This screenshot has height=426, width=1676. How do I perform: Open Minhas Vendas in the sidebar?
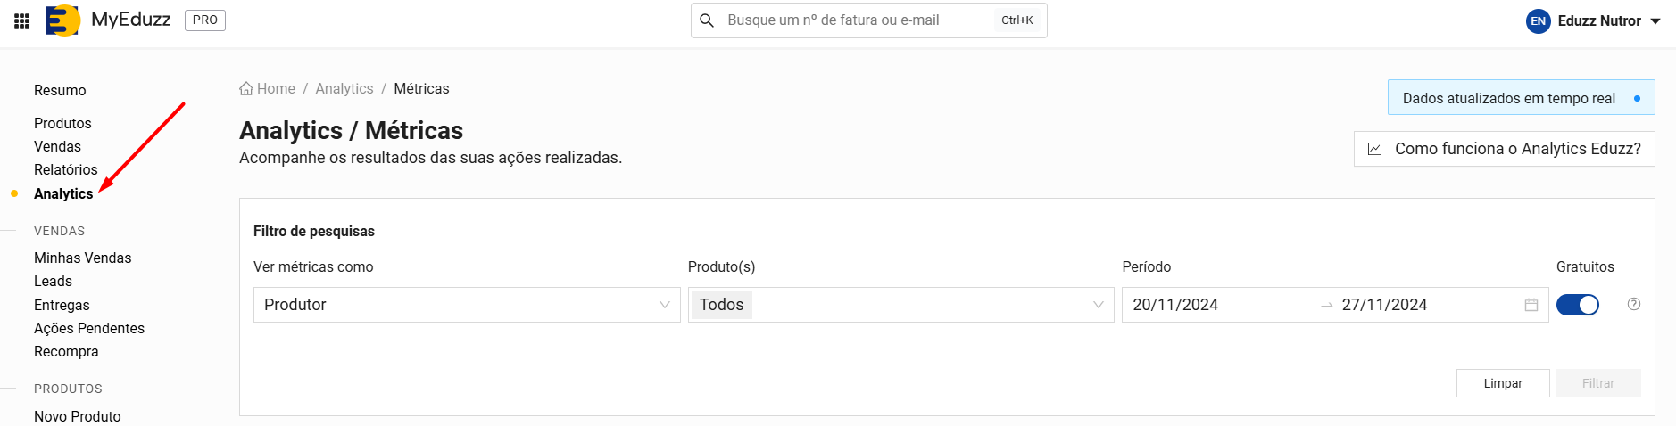83,258
